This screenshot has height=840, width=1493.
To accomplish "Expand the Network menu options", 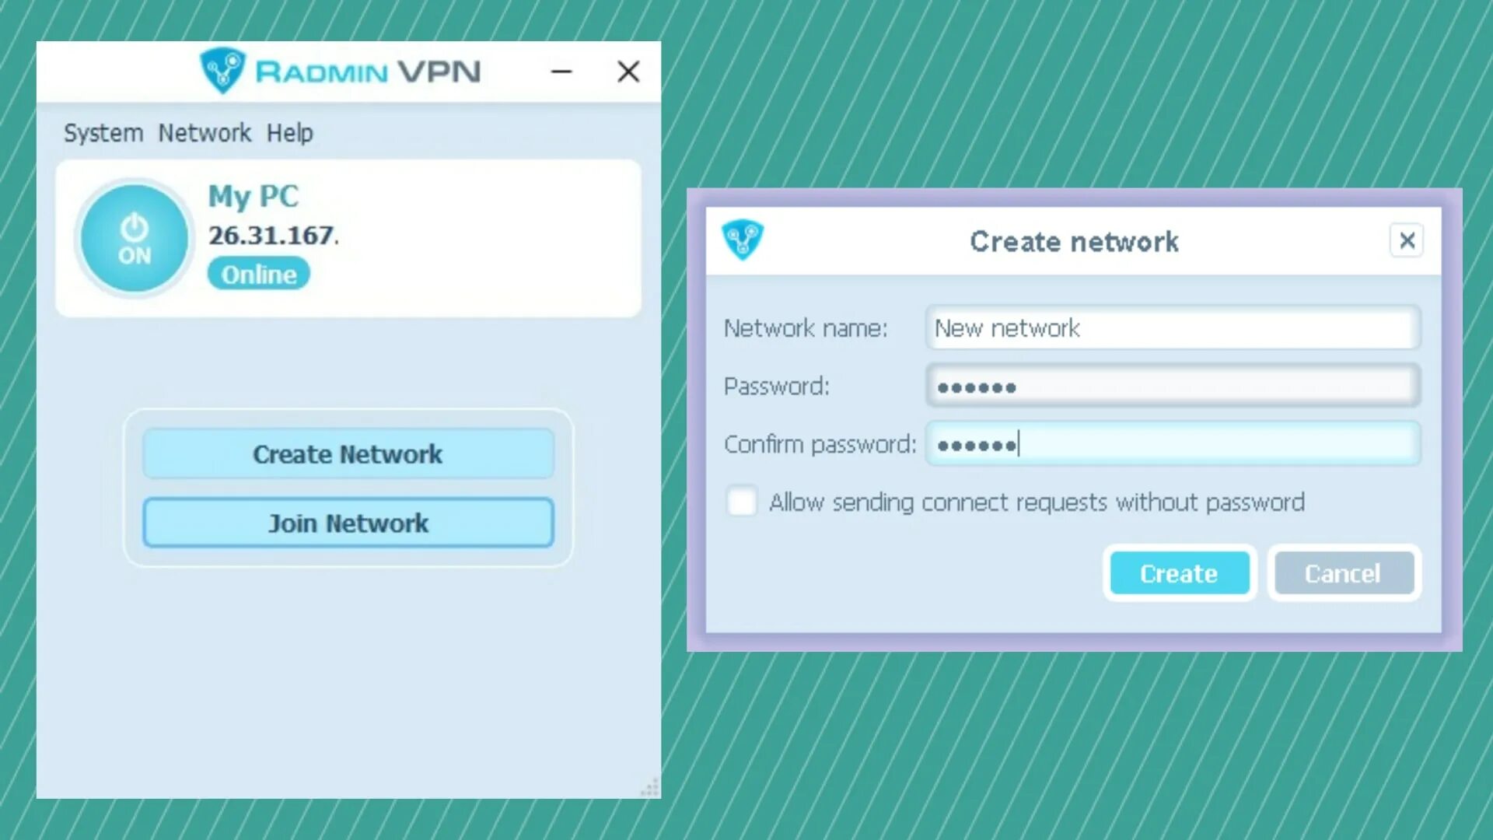I will click(x=205, y=133).
